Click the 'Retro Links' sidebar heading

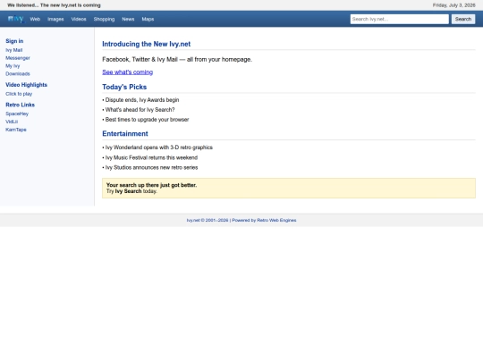pos(20,105)
